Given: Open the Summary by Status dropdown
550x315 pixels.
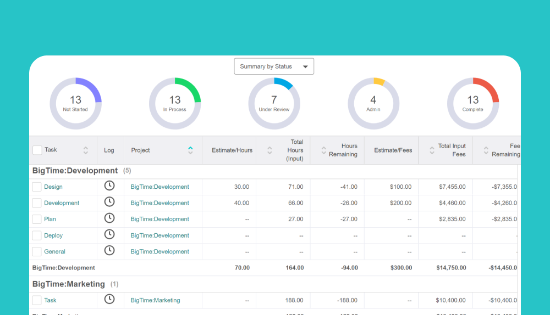Looking at the screenshot, I should (x=274, y=66).
